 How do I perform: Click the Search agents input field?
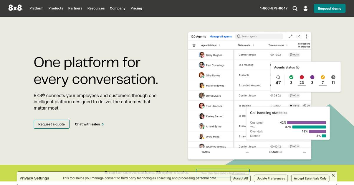click(x=259, y=36)
